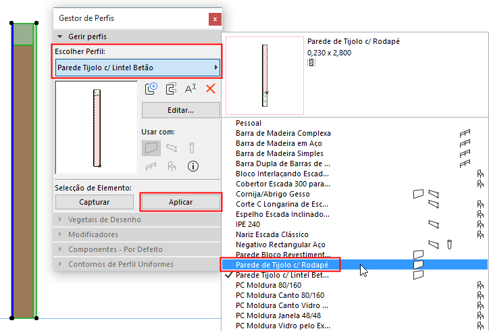Click wall icon on Parede Bloco Revestiment... row
The width and height of the screenshot is (489, 331).
[x=418, y=255]
